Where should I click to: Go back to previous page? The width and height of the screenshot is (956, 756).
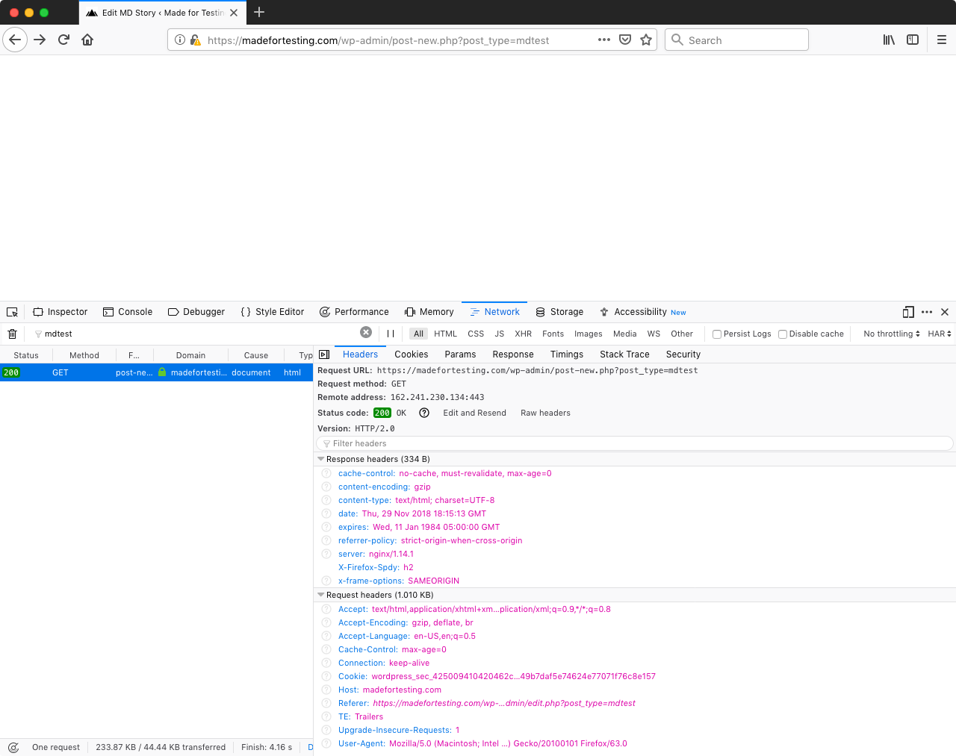pyautogui.click(x=15, y=40)
